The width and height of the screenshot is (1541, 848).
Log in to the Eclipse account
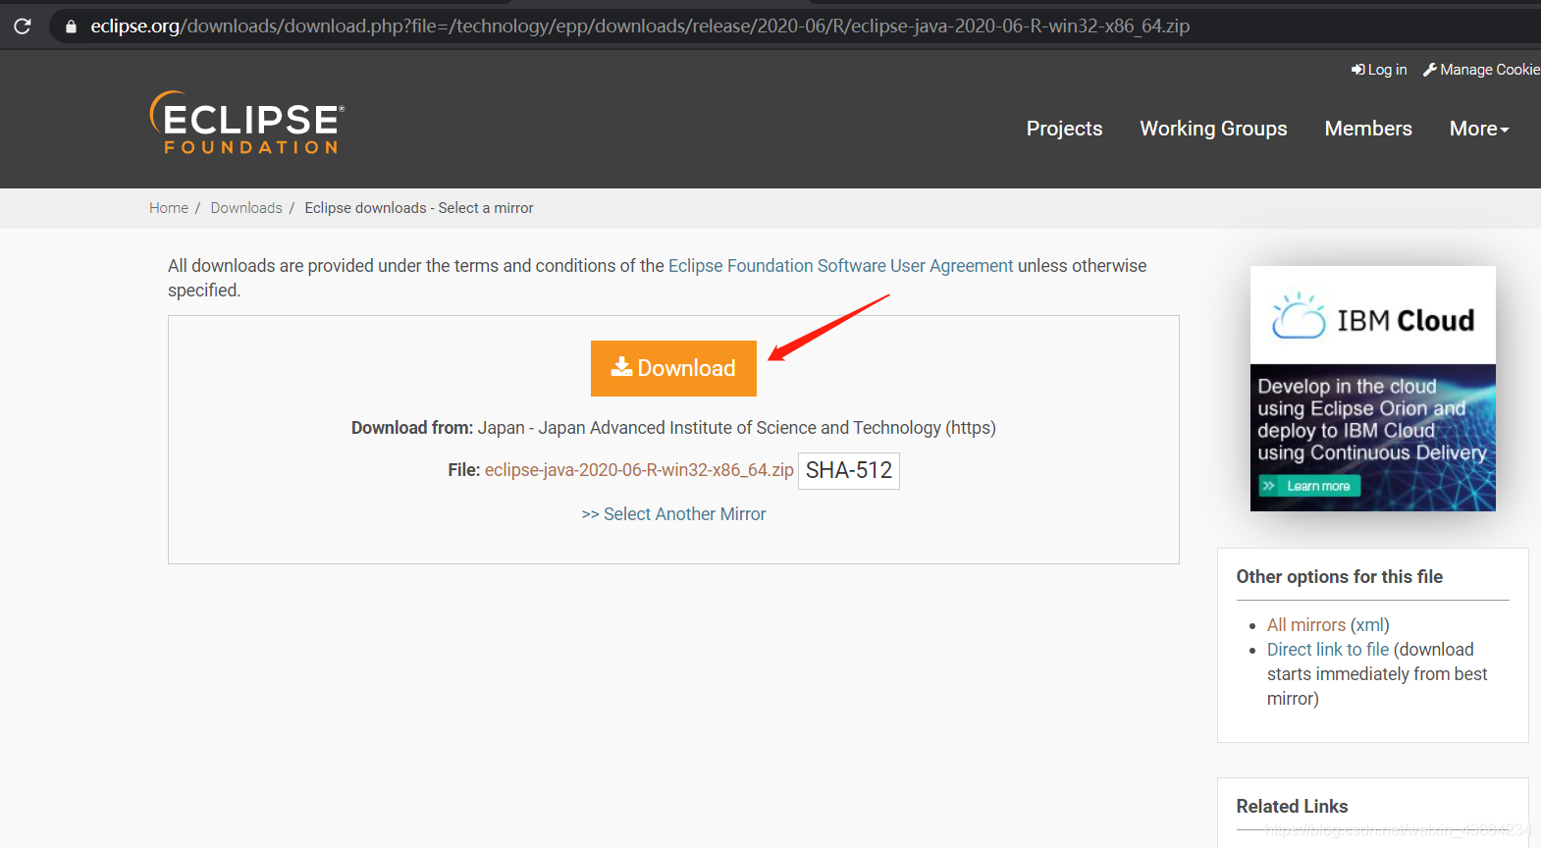[1379, 70]
